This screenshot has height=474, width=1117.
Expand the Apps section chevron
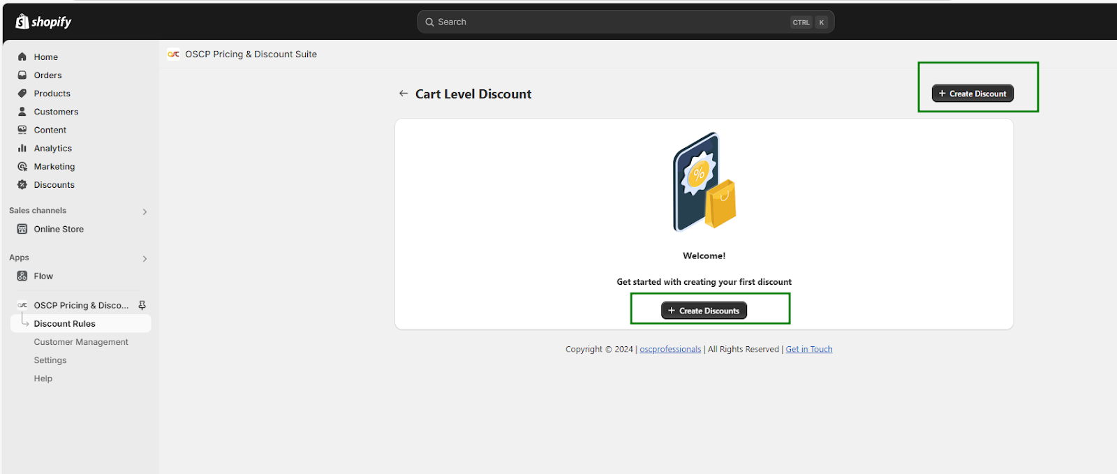tap(145, 258)
